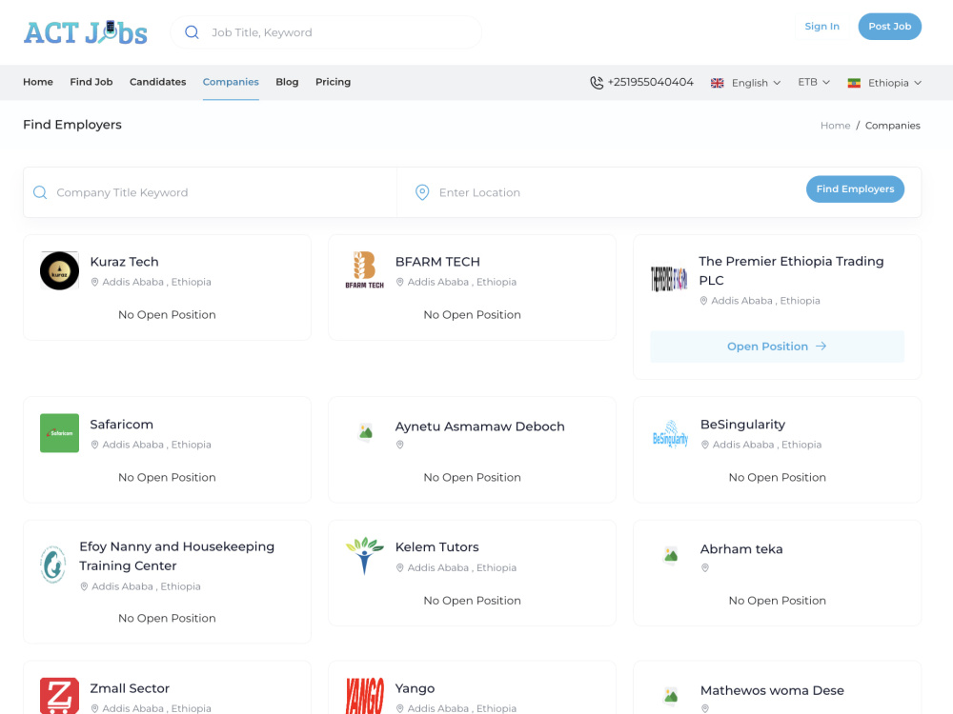Open The Premier Ethiopia Trading PLC name

coord(791,270)
